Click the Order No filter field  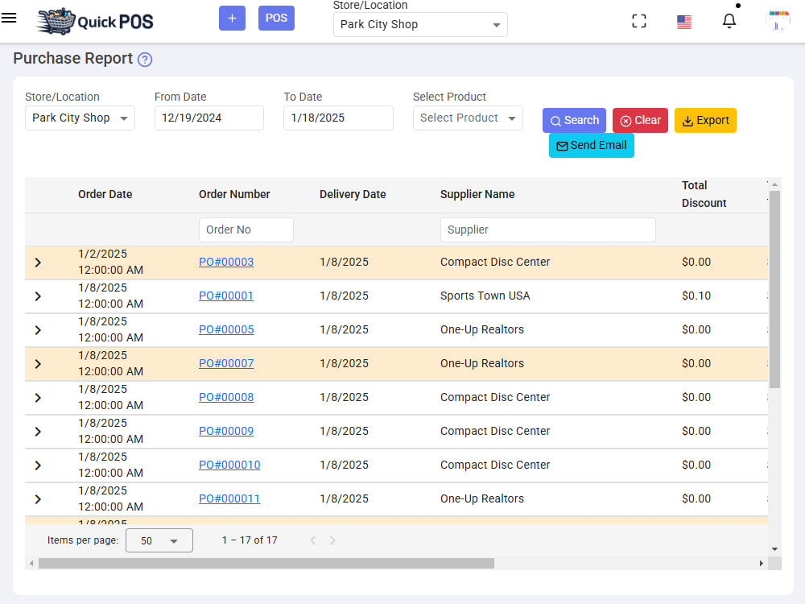(246, 230)
